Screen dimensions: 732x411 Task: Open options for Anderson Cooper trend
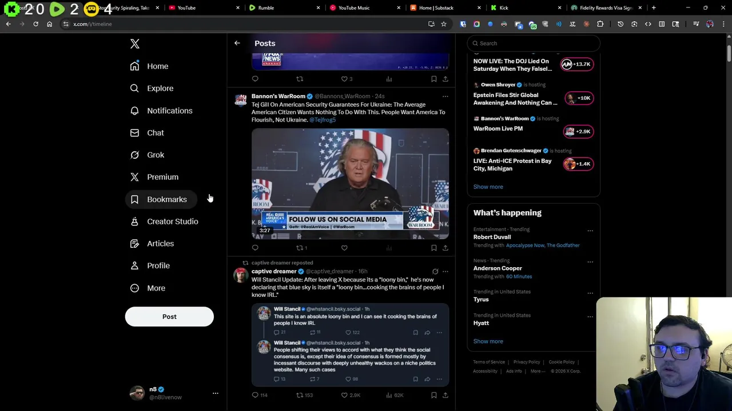point(590,263)
